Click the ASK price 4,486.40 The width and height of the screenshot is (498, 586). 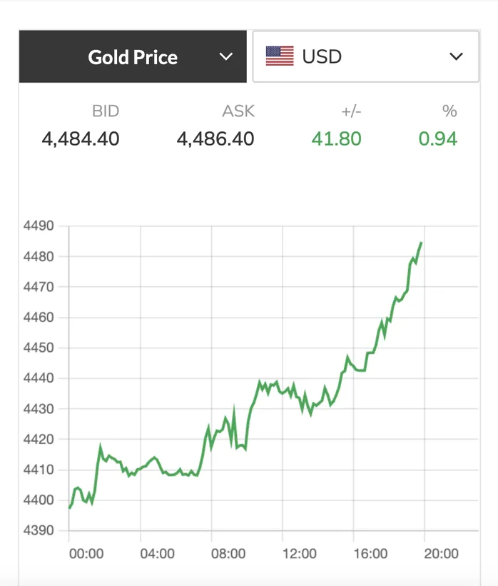click(x=215, y=138)
